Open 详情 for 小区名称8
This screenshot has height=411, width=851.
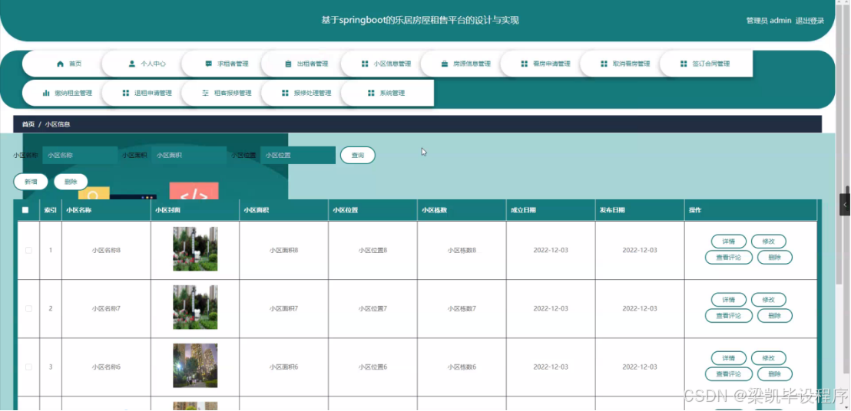coord(728,242)
